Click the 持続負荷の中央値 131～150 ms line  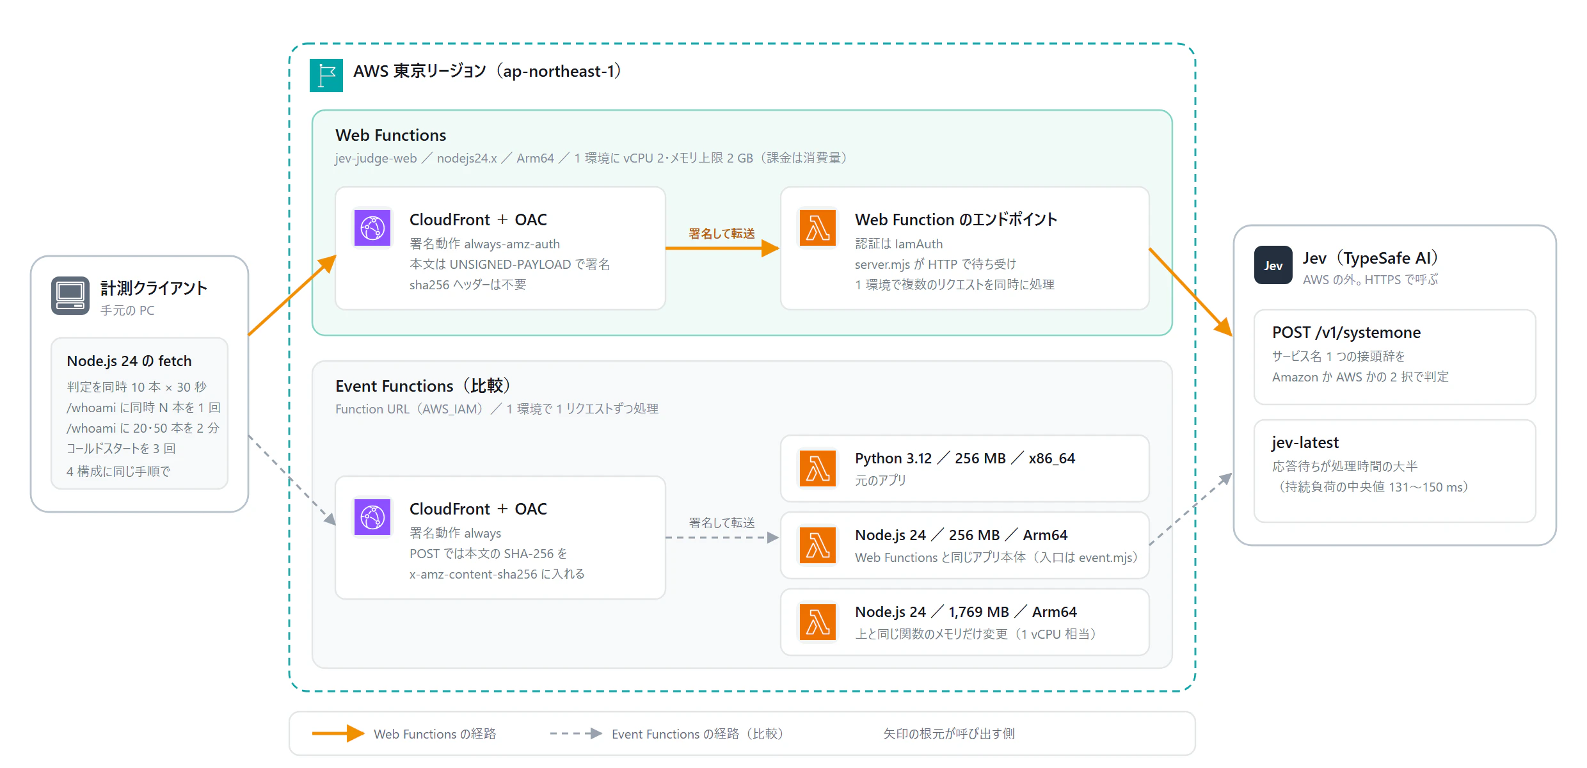tap(1373, 487)
